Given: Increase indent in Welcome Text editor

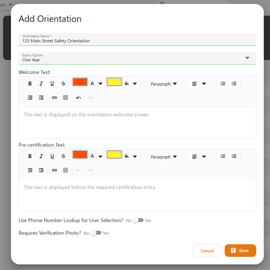Looking at the screenshot, I should click(x=41, y=98).
